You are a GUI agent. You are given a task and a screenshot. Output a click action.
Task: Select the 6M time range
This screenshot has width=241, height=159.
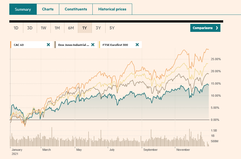tap(71, 28)
